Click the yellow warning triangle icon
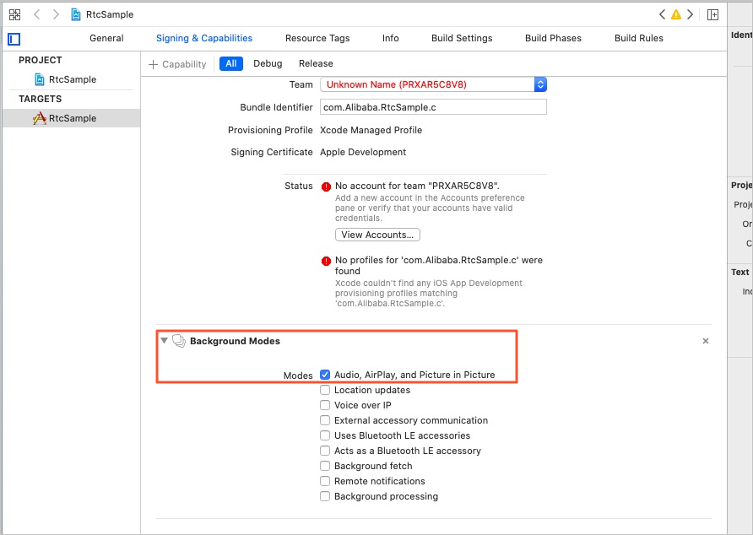The height and width of the screenshot is (535, 753). pos(676,14)
